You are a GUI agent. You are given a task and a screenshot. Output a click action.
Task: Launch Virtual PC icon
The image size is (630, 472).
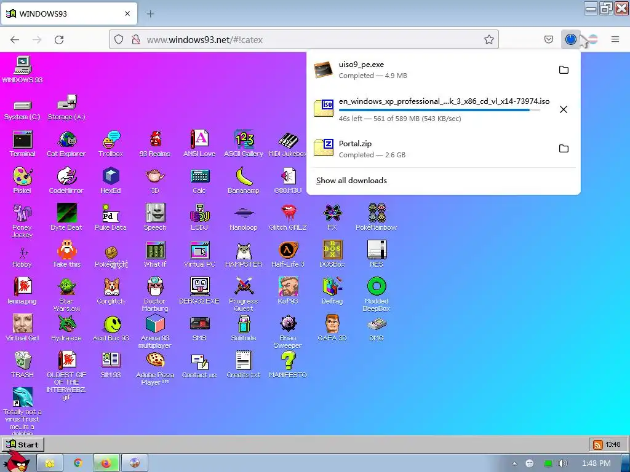point(199,254)
